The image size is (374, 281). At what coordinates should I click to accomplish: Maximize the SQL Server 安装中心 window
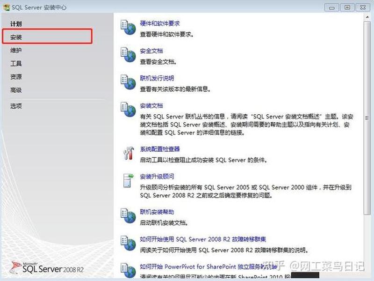coord(347,7)
